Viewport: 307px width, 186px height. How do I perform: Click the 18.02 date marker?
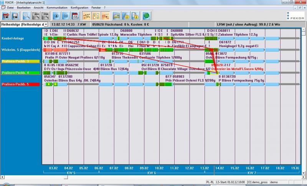[280, 168]
